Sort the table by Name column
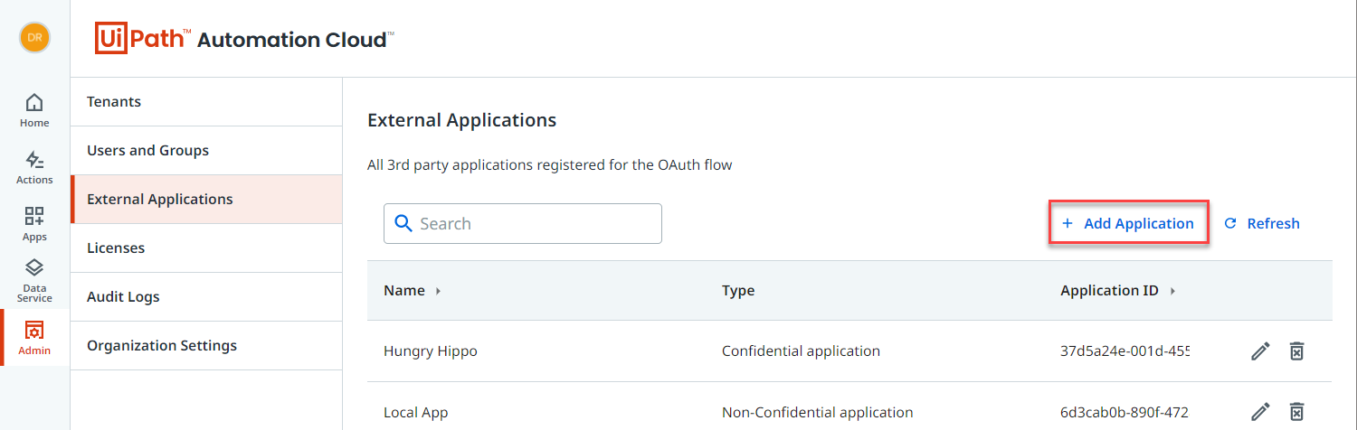Image resolution: width=1357 pixels, height=430 pixels. pos(413,291)
